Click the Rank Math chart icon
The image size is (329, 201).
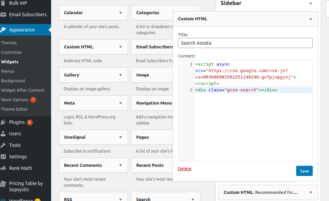coord(4,168)
